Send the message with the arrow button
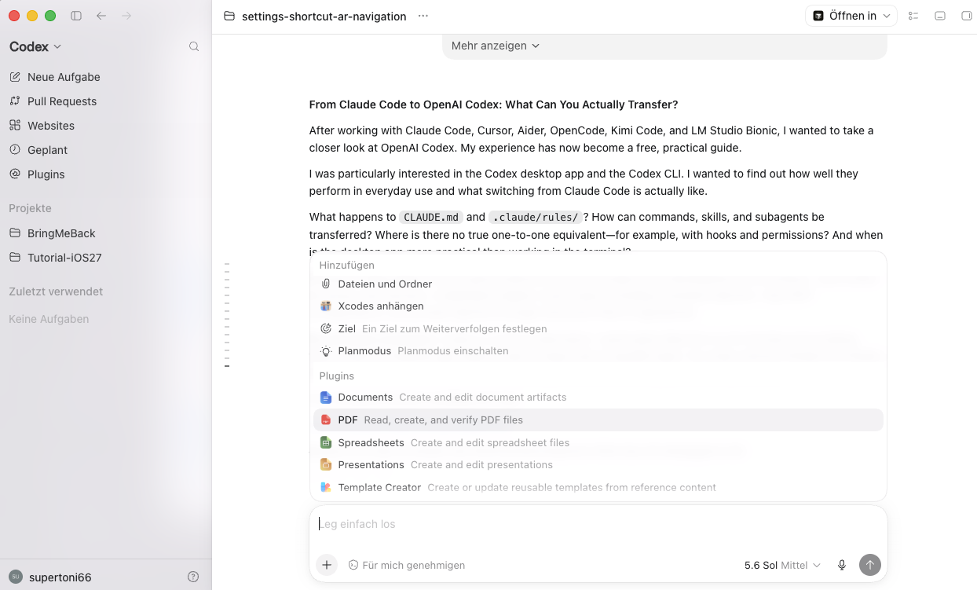The width and height of the screenshot is (977, 590). (870, 565)
